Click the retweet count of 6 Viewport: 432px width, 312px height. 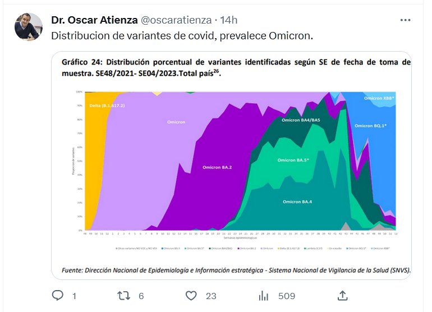(141, 296)
